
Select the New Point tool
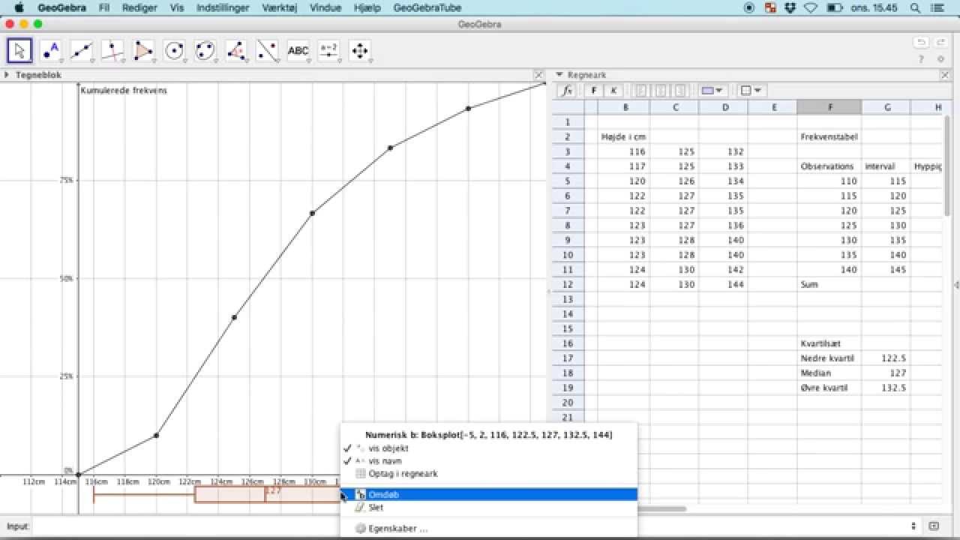(x=51, y=51)
